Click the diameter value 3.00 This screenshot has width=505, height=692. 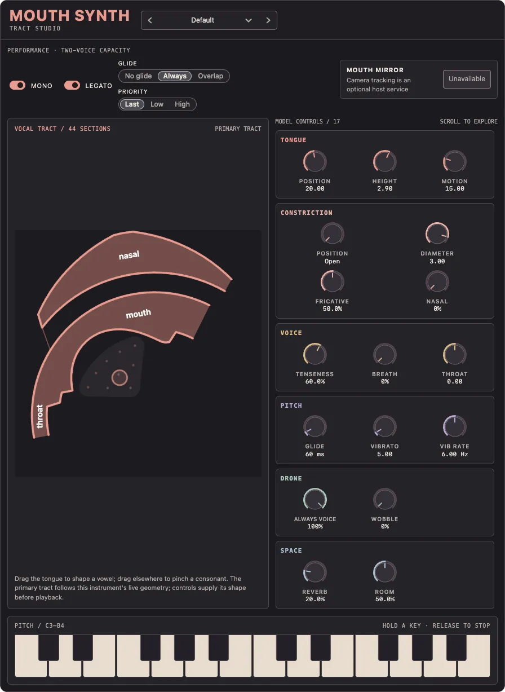(x=437, y=261)
